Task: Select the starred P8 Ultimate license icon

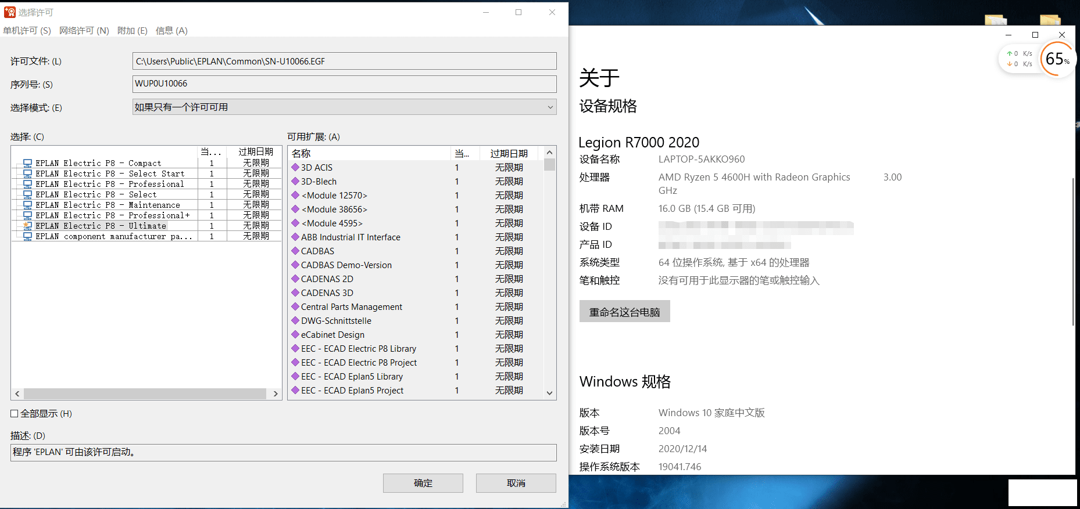Action: 27,226
